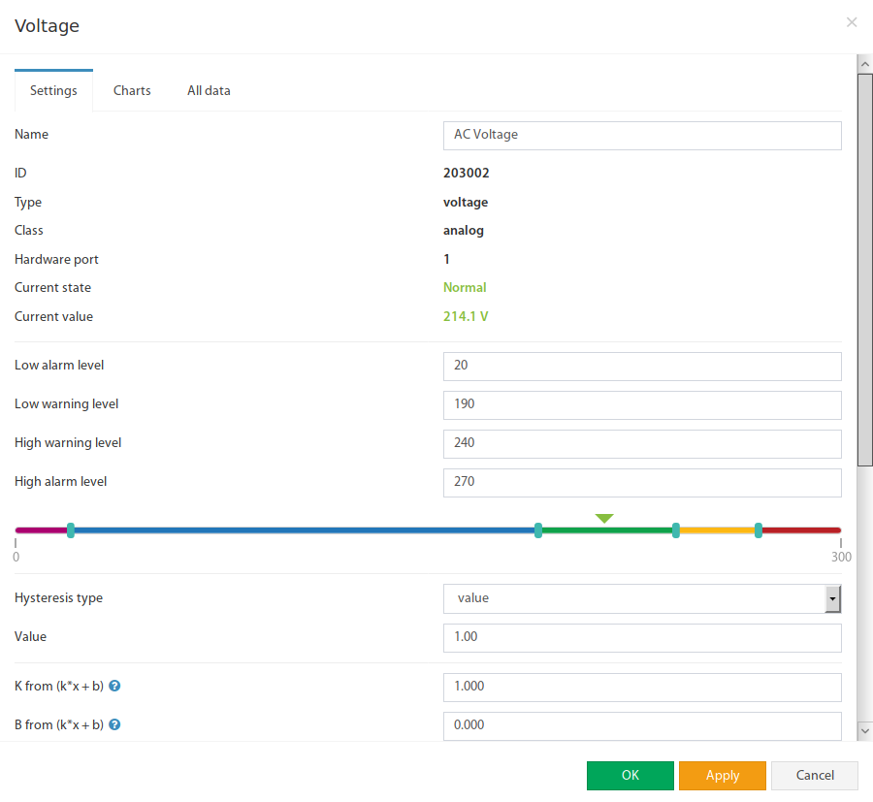Click the Cancel button

pos(815,775)
